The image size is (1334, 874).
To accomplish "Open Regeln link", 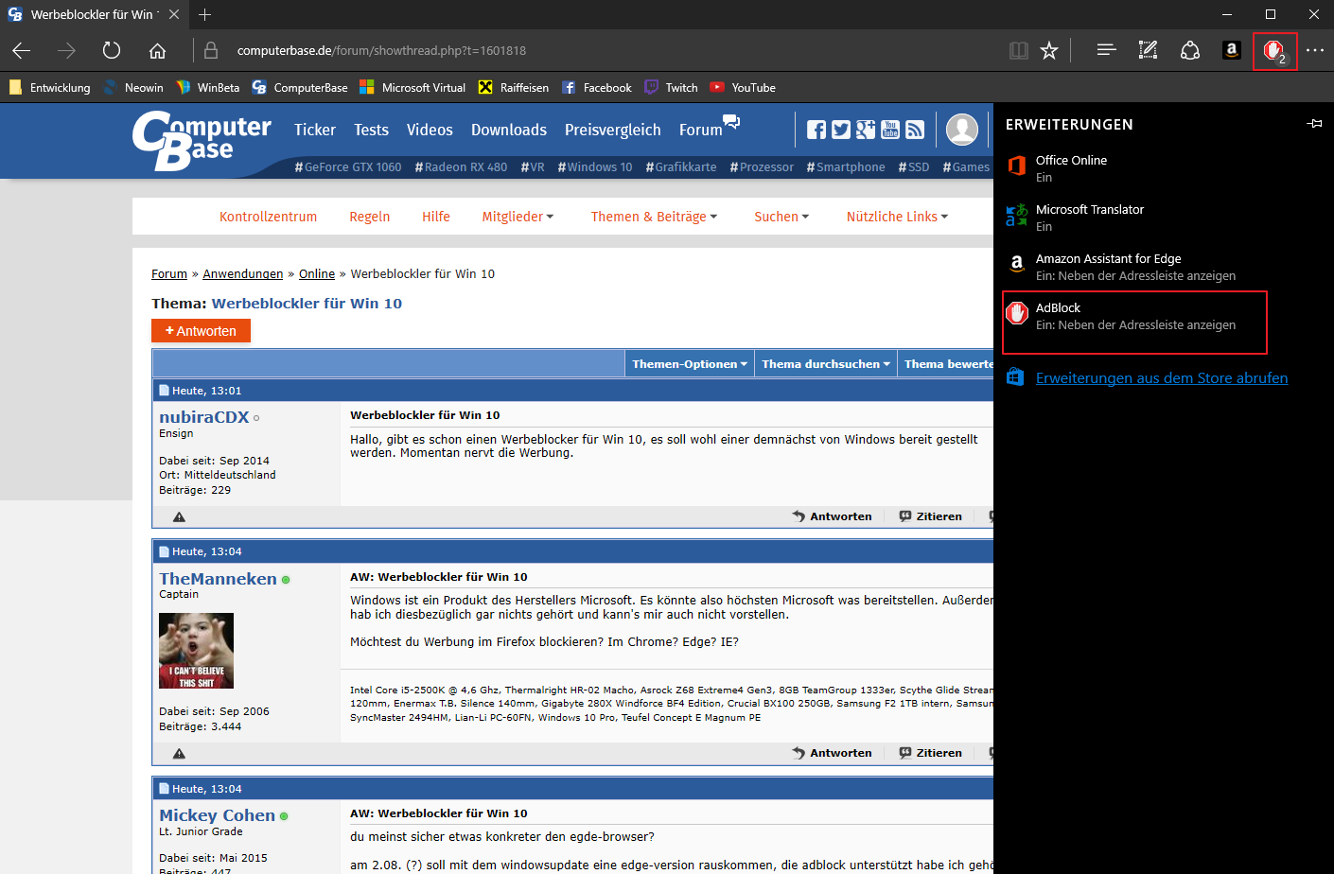I will coord(370,217).
